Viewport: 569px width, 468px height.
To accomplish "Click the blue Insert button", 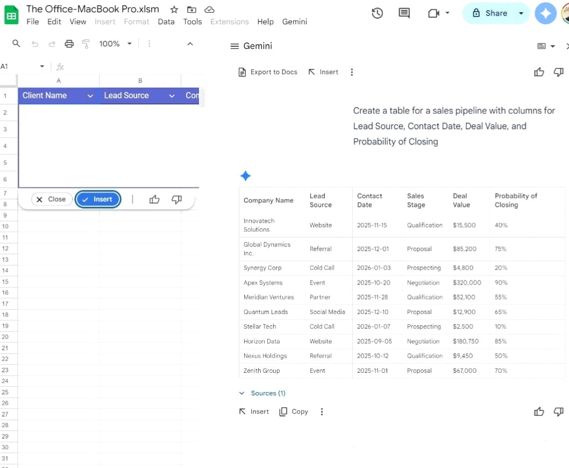I will pyautogui.click(x=98, y=199).
